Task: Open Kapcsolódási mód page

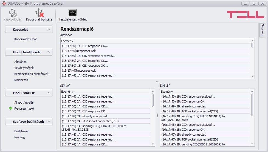Action: 26,39
